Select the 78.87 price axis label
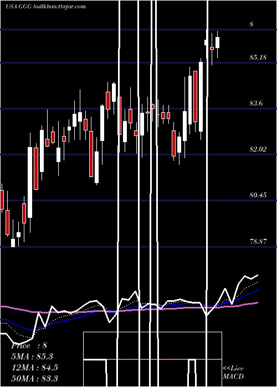277x387 pixels. coord(258,242)
